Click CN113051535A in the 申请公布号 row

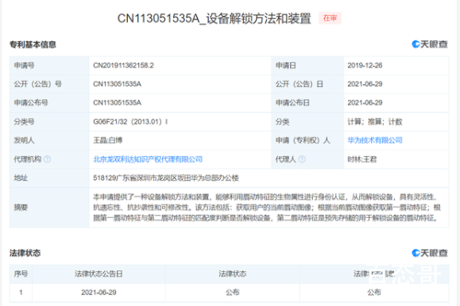118,103
